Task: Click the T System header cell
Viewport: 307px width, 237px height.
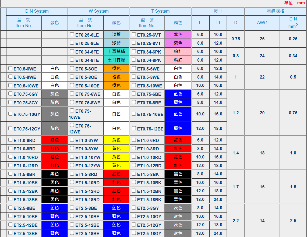Action: coord(160,11)
